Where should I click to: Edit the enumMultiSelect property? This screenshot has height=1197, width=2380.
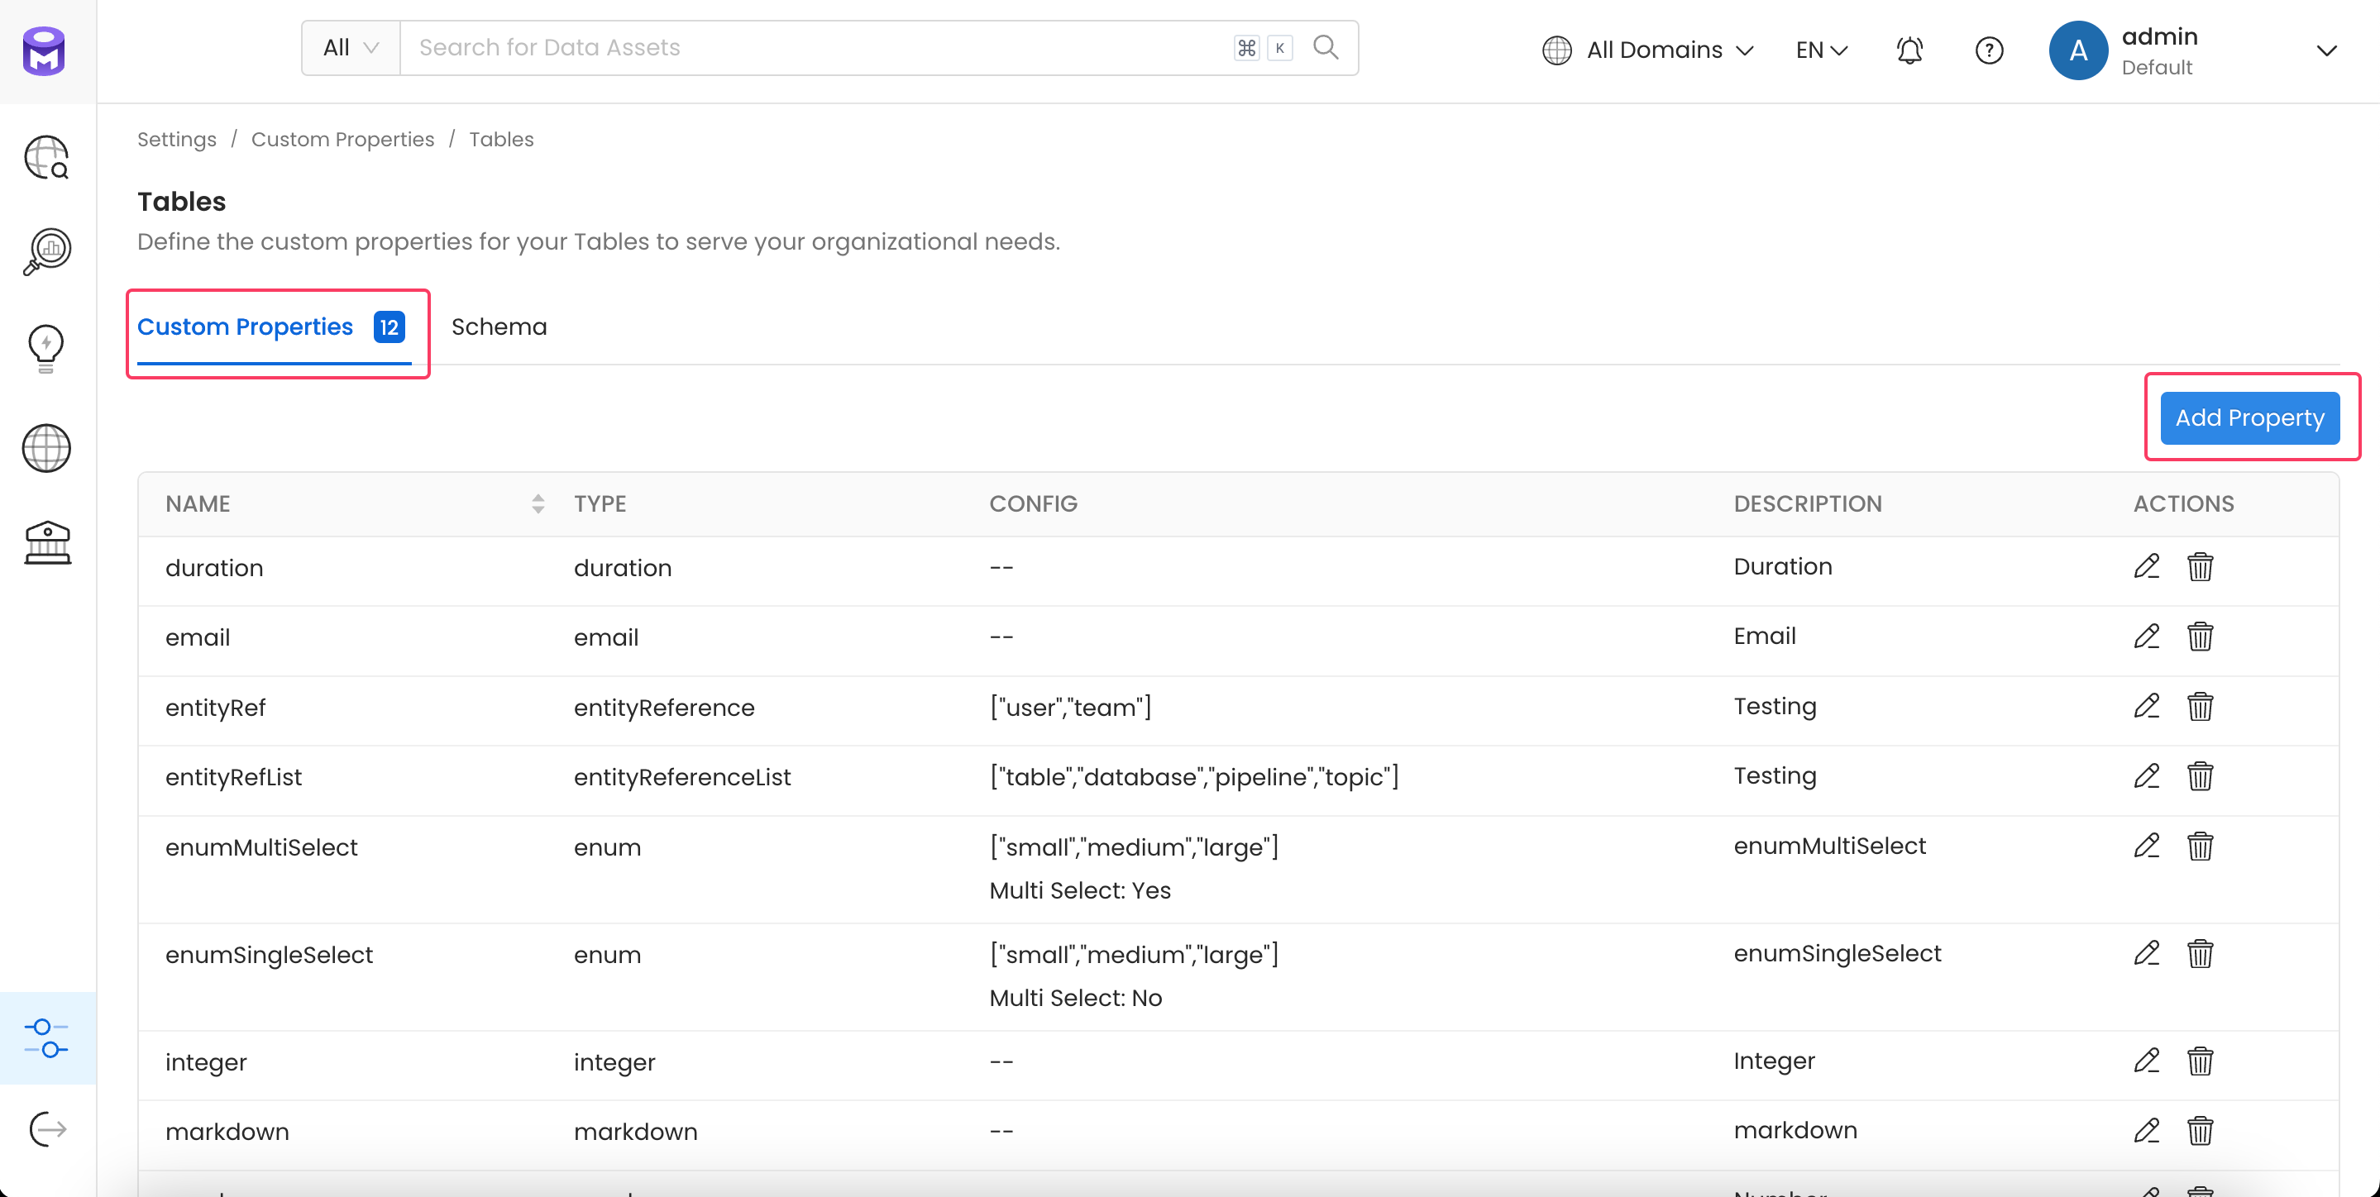[x=2146, y=846]
